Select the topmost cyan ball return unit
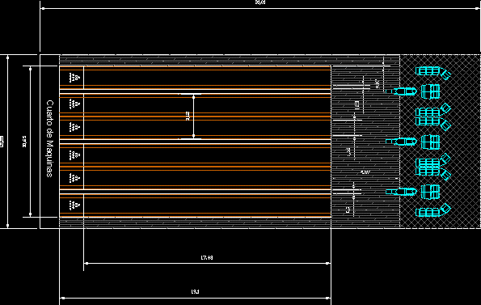The width and height of the screenshot is (481, 305). 401,91
